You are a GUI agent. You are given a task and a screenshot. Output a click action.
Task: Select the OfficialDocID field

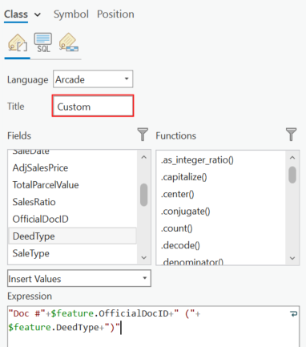click(72, 220)
